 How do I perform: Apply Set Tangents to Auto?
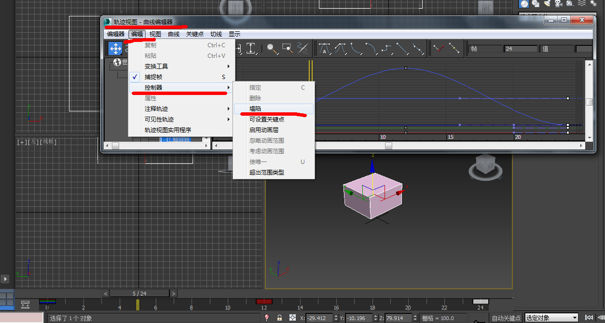coord(325,48)
